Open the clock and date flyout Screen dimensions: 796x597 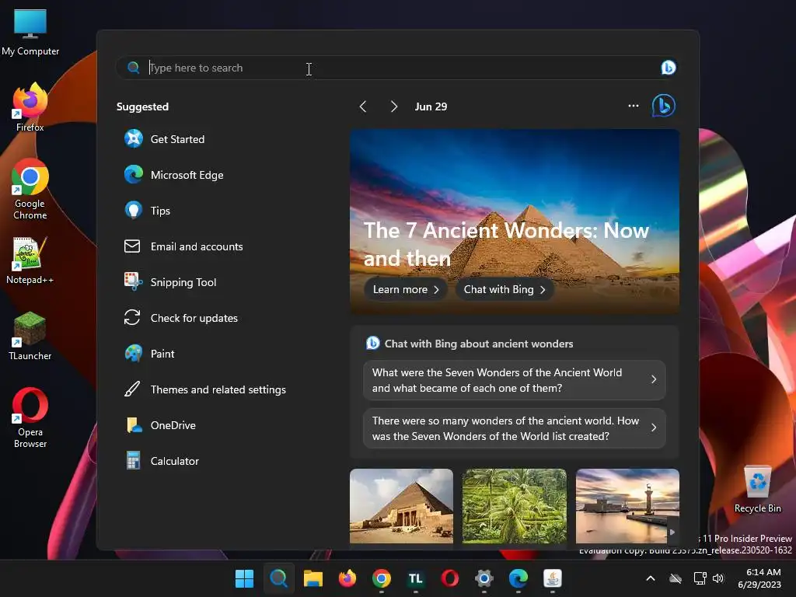pos(759,578)
